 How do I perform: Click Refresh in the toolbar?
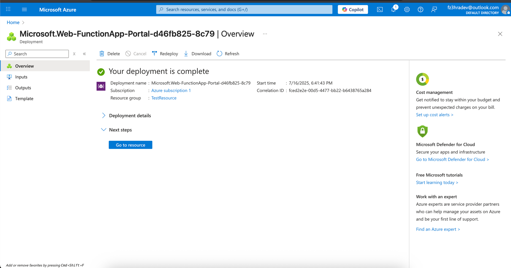pyautogui.click(x=228, y=54)
